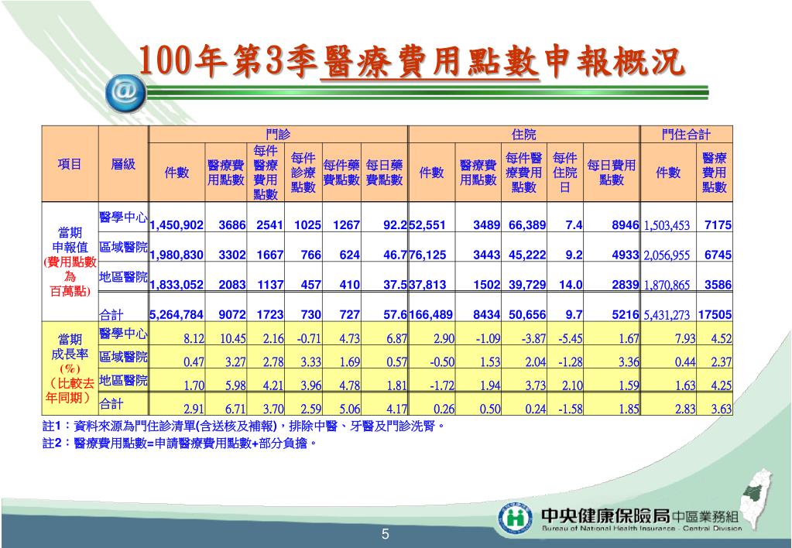
Task: Select cell value 1,450,902
Action: (177, 224)
